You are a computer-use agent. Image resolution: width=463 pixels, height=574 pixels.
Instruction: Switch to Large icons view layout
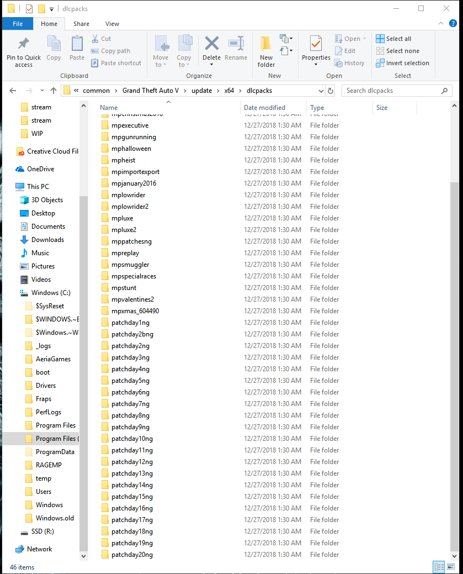click(x=451, y=567)
